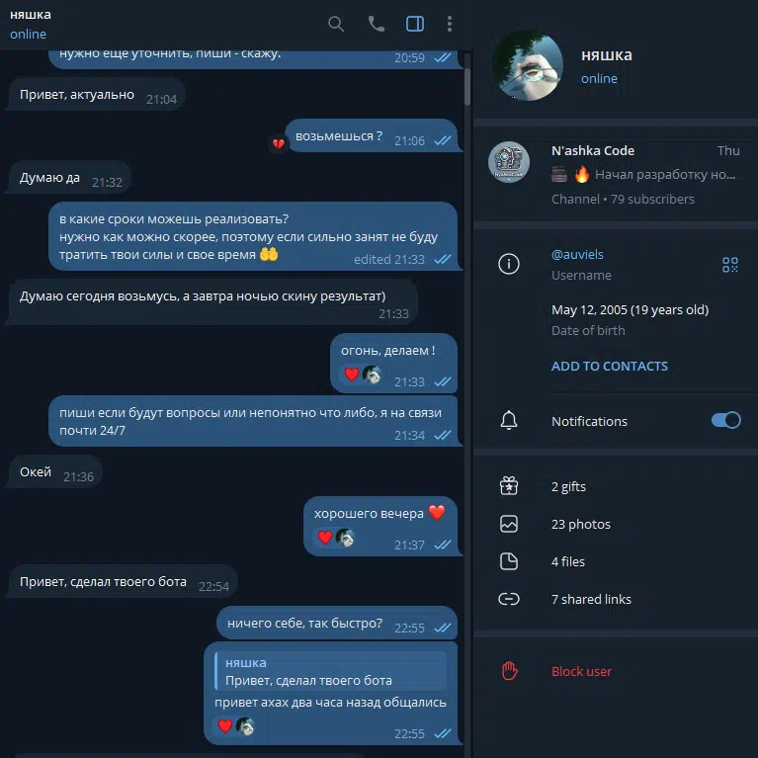Open the @auviels username link
The image size is (758, 758).
[577, 254]
